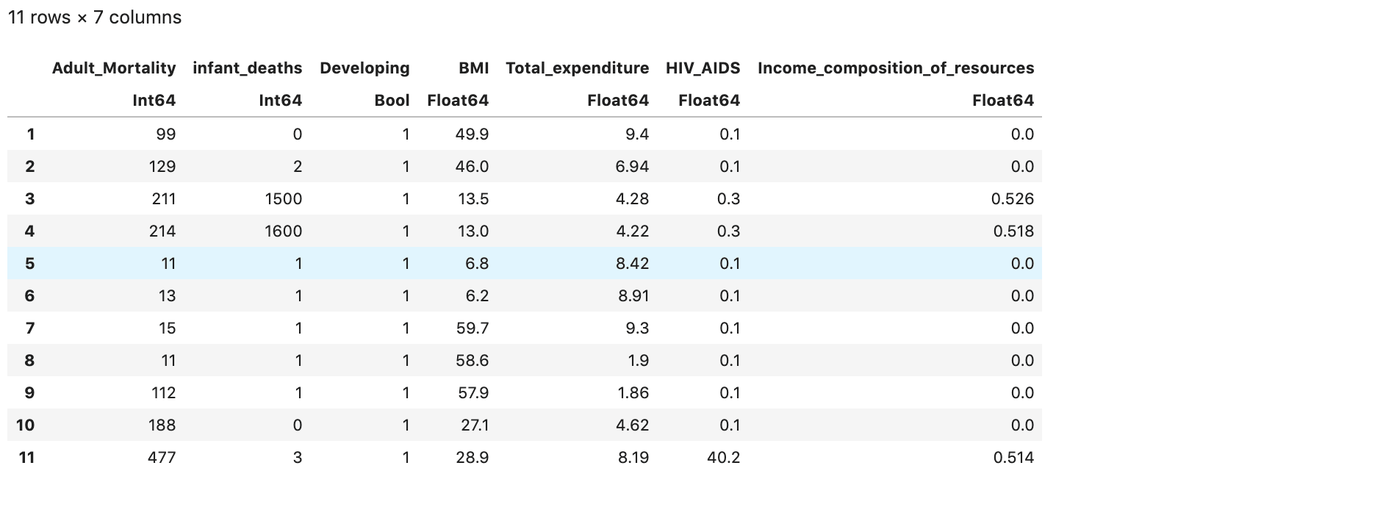The image size is (1383, 507).
Task: Click Total_expenditure value 6.94
Action: [x=632, y=167]
